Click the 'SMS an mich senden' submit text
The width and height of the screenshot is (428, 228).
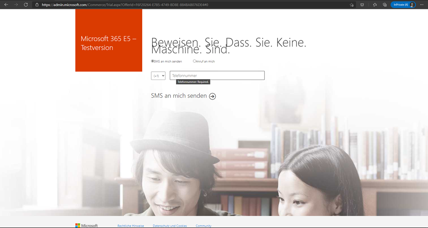(x=179, y=96)
